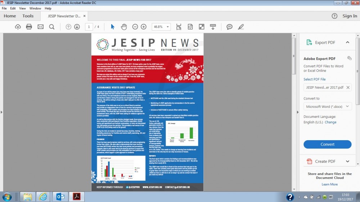Open the help question mark icon

click(x=334, y=16)
